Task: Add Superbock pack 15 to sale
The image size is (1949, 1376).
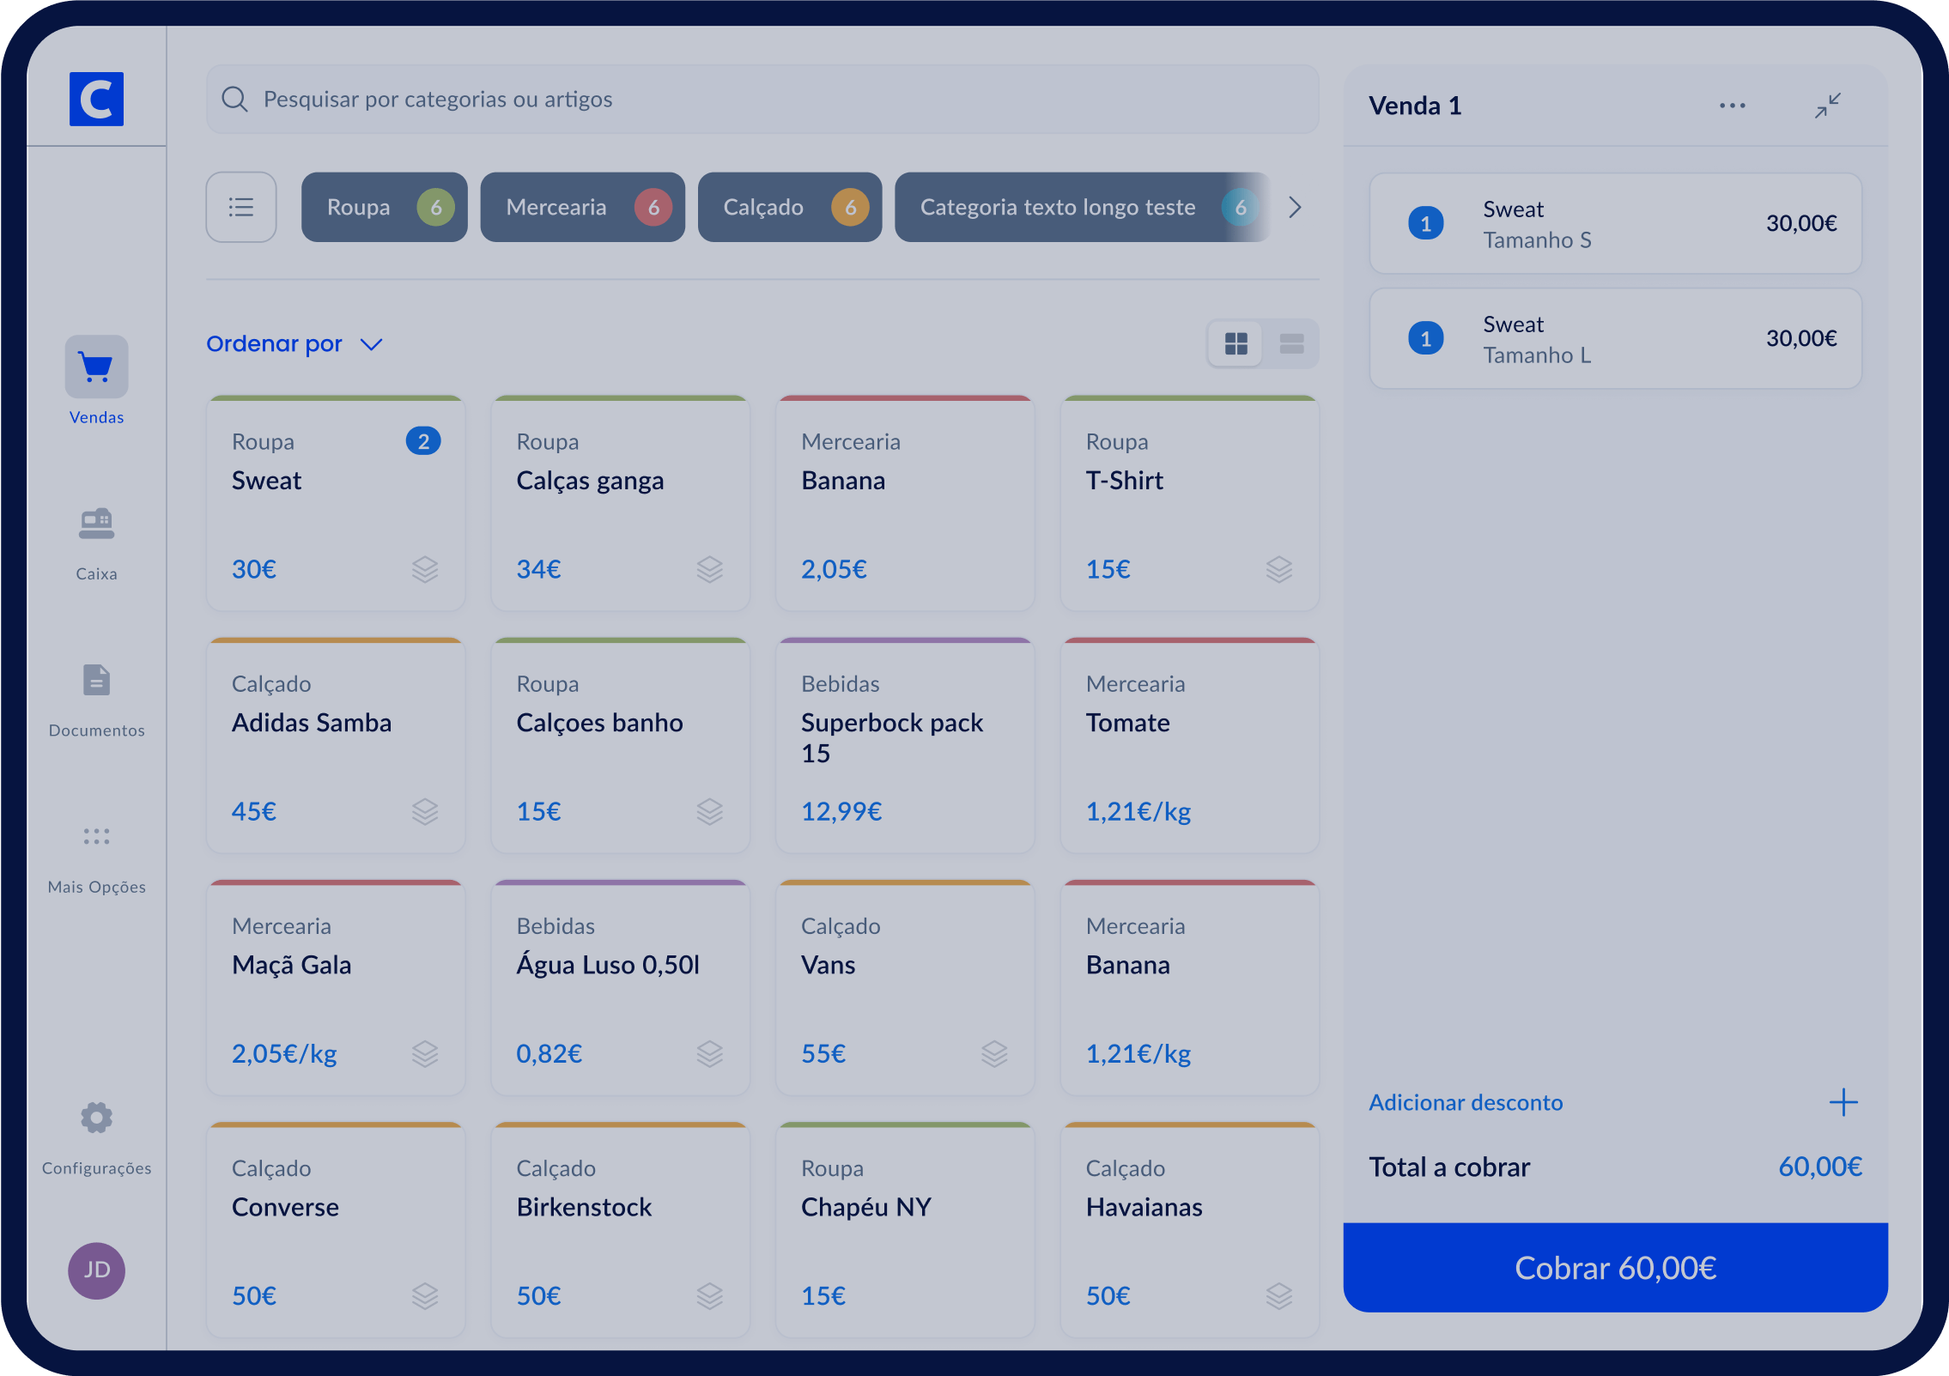Action: pyautogui.click(x=905, y=745)
